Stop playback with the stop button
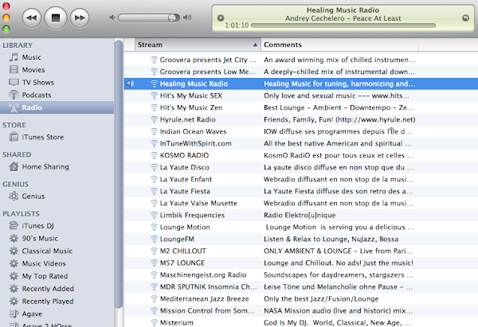The width and height of the screenshot is (478, 327). click(x=56, y=18)
